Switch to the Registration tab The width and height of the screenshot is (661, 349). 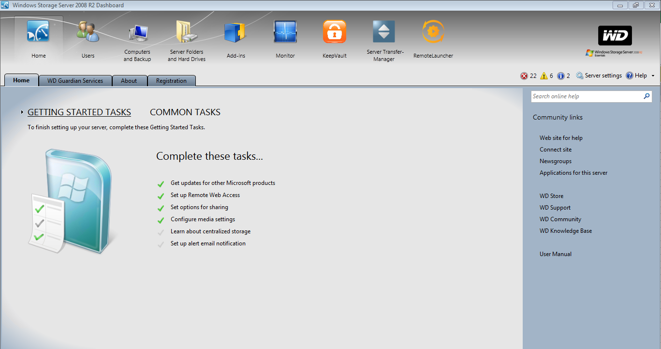(x=172, y=81)
